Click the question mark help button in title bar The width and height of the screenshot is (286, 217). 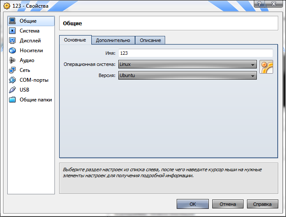click(259, 4)
